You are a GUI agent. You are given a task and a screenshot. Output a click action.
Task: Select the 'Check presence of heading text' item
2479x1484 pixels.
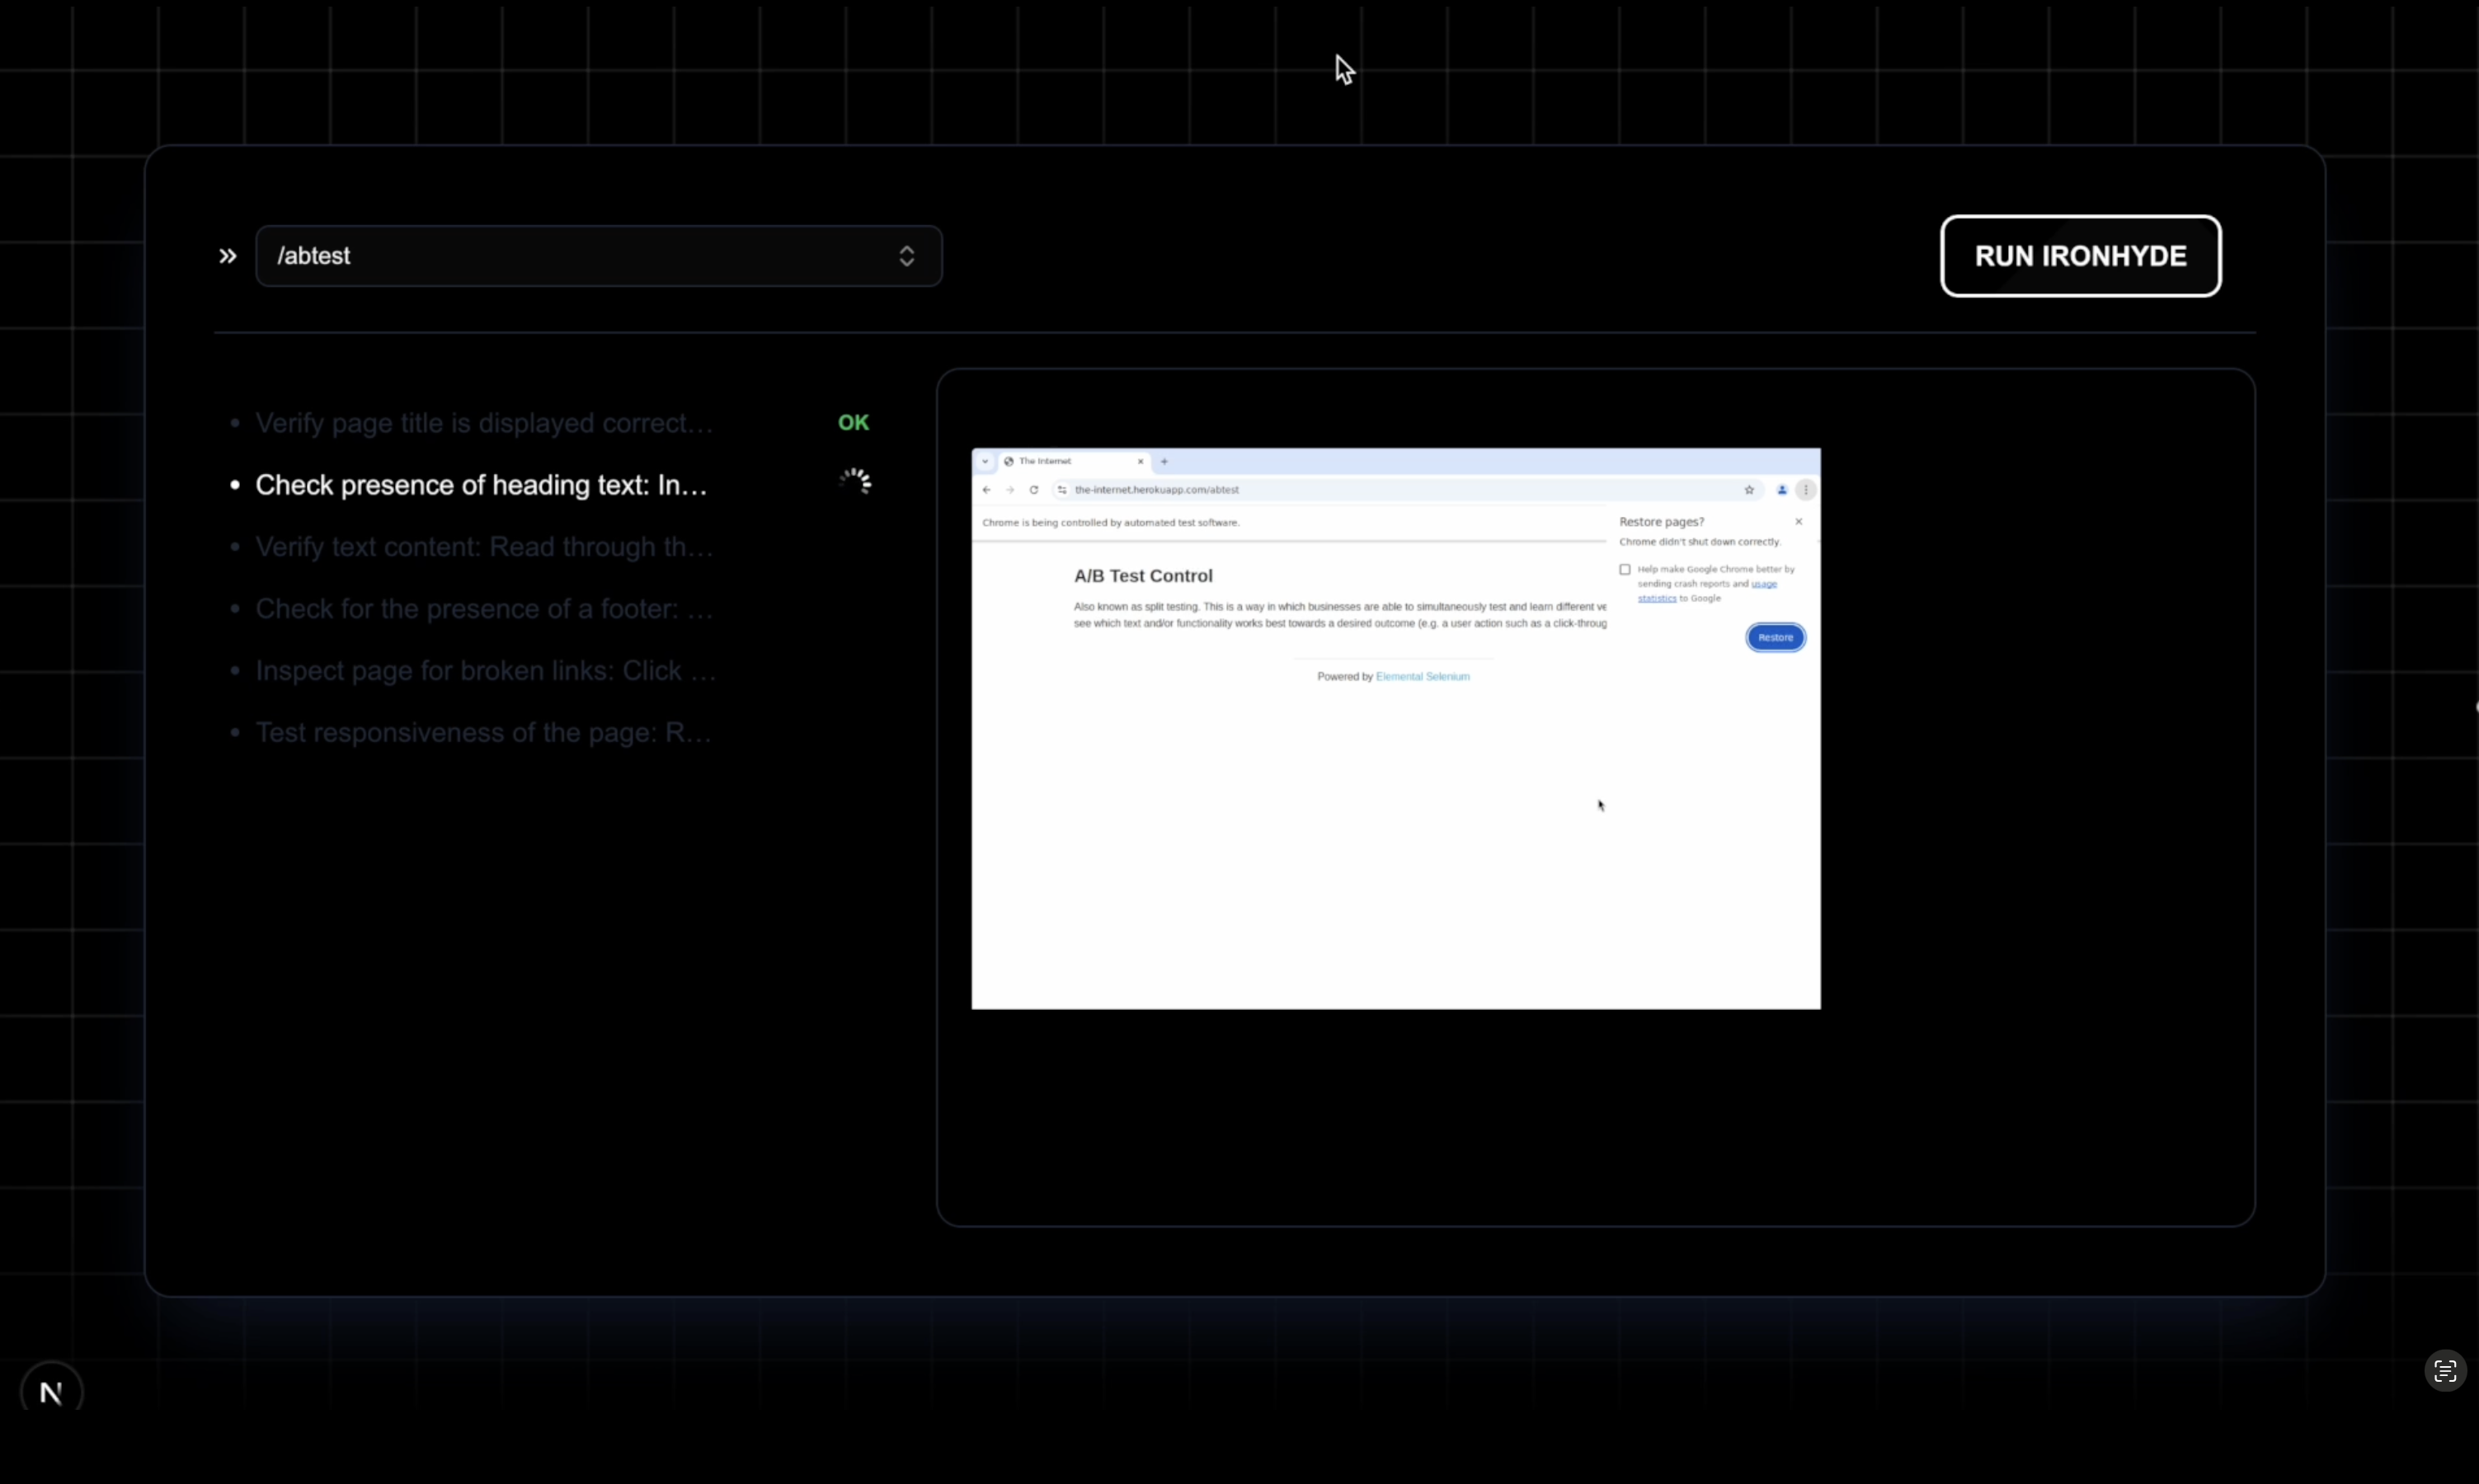pyautogui.click(x=481, y=485)
